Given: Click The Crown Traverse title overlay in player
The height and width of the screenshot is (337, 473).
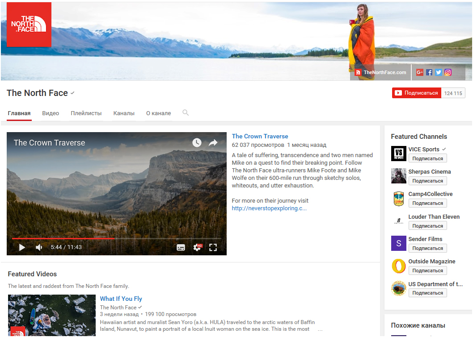Looking at the screenshot, I should point(49,142).
